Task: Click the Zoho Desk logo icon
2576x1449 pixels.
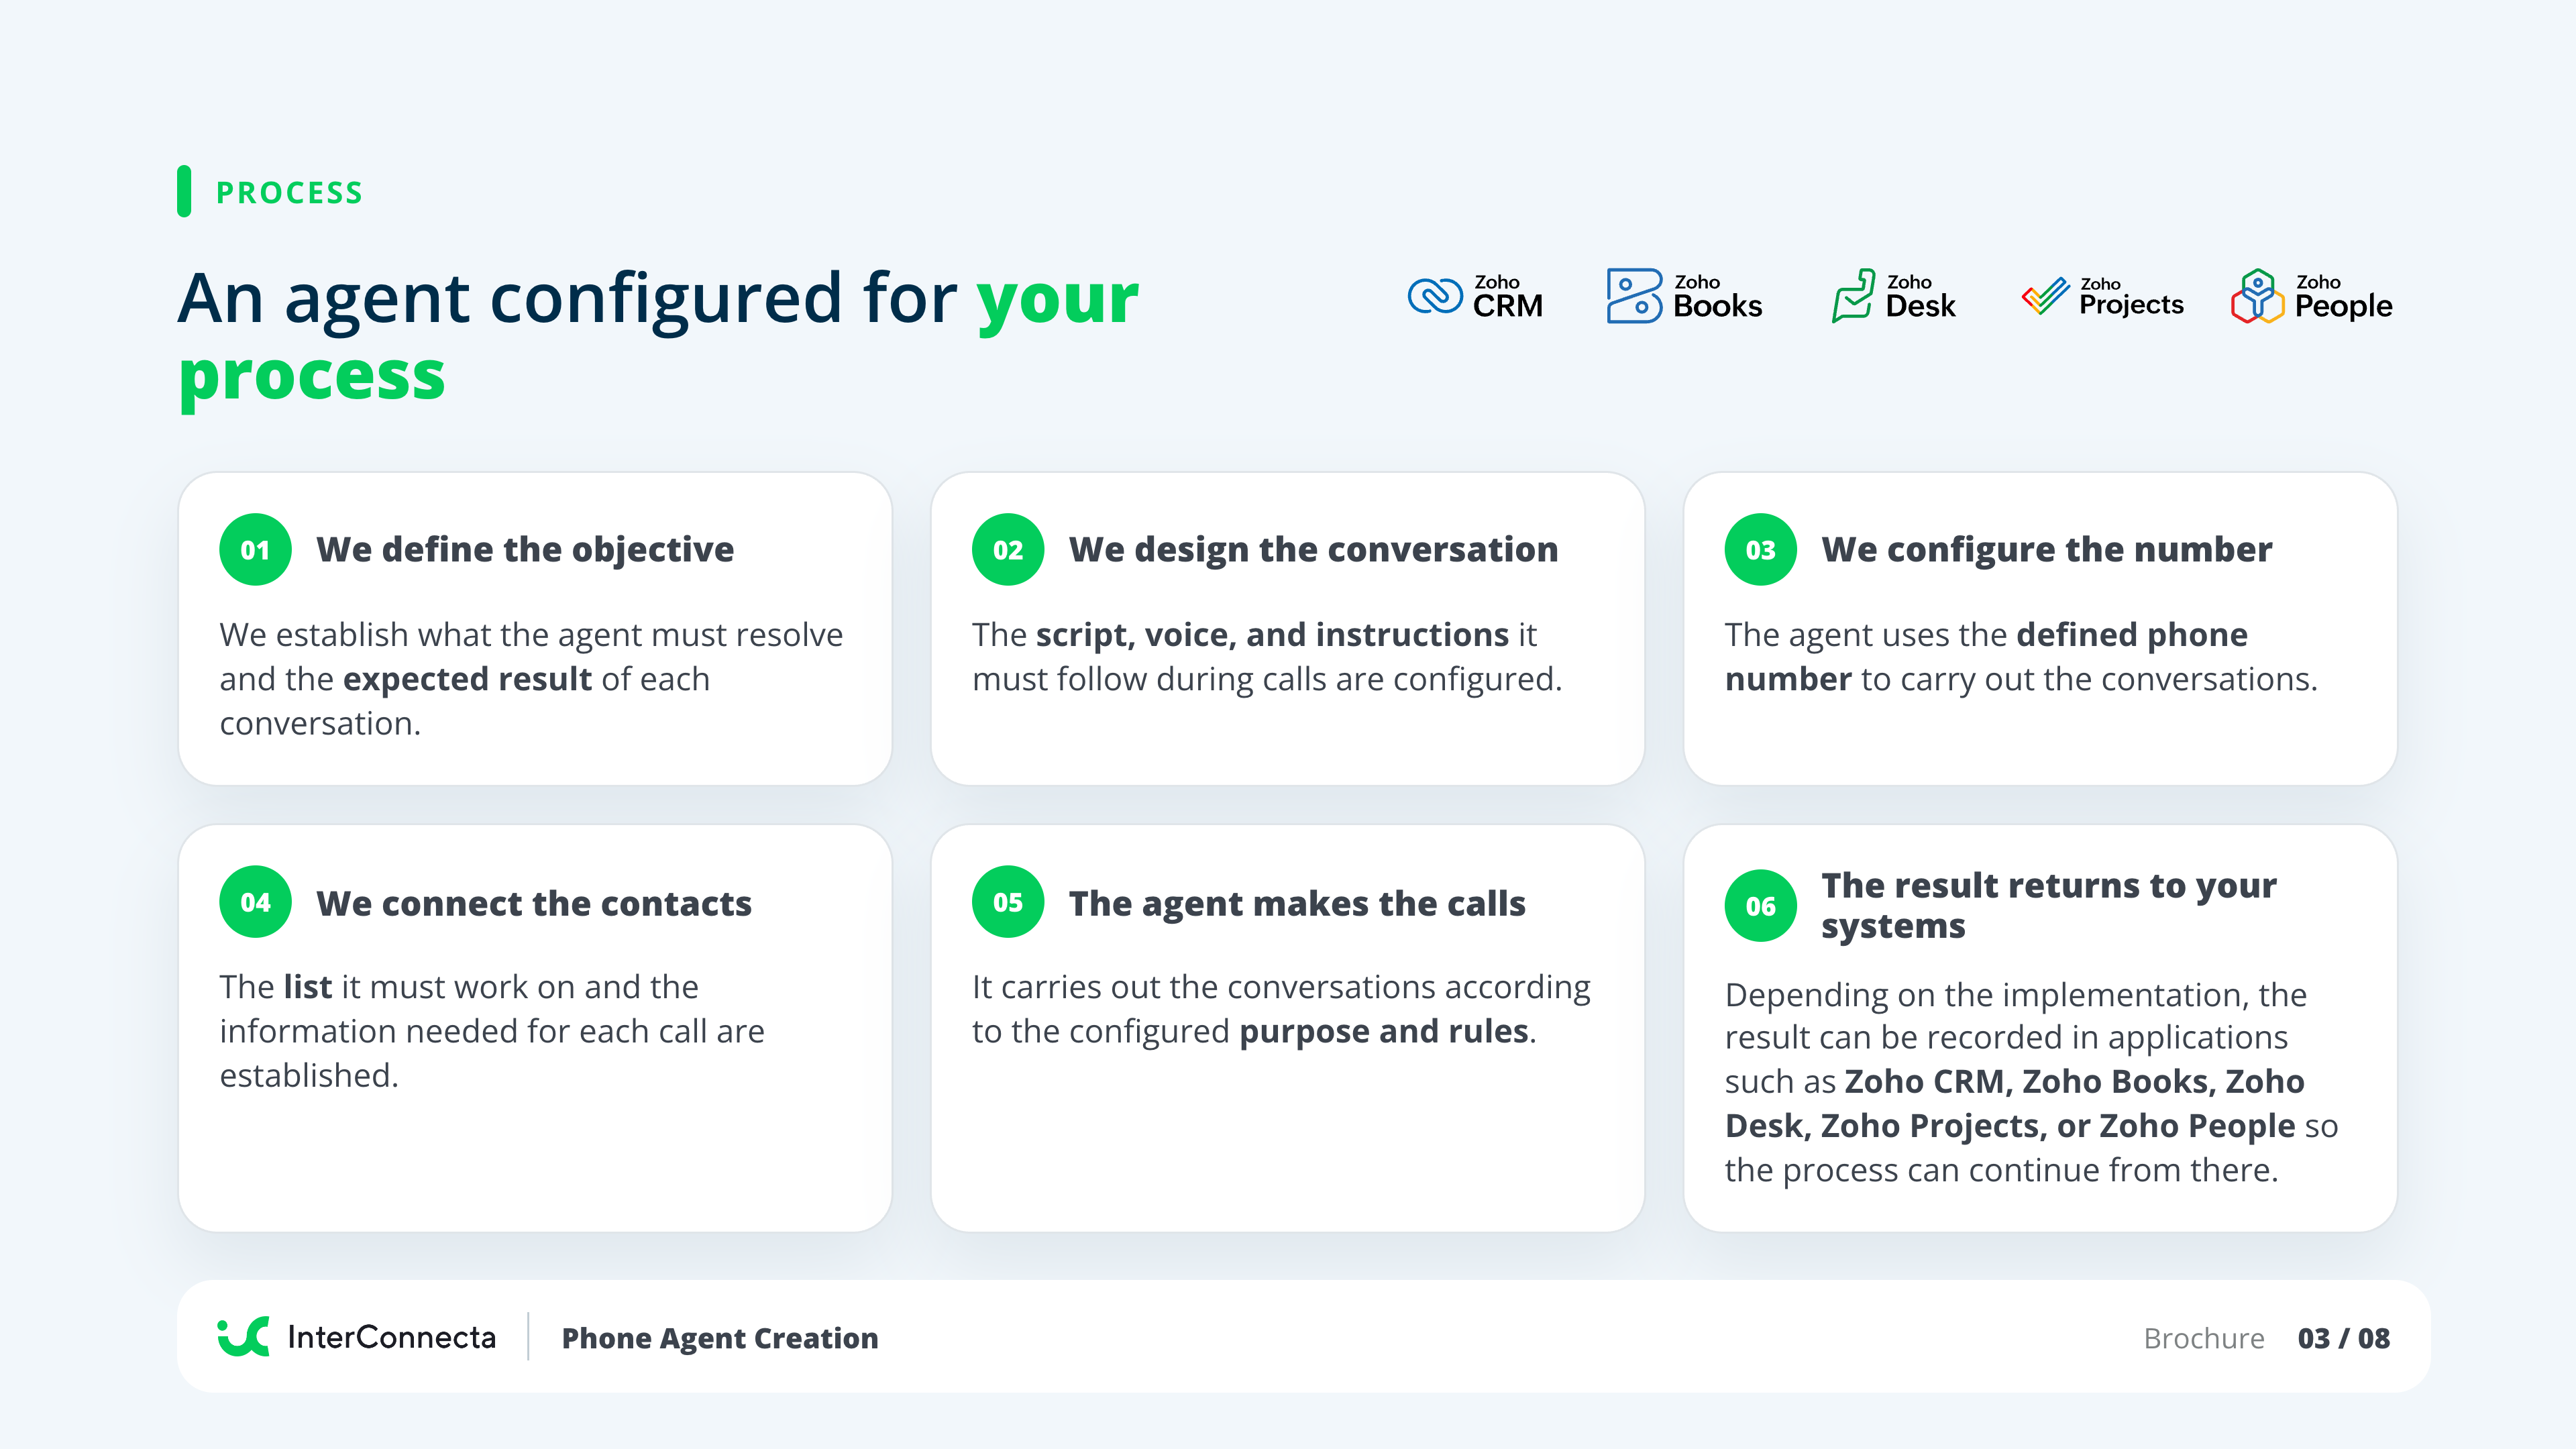Action: coord(1853,295)
